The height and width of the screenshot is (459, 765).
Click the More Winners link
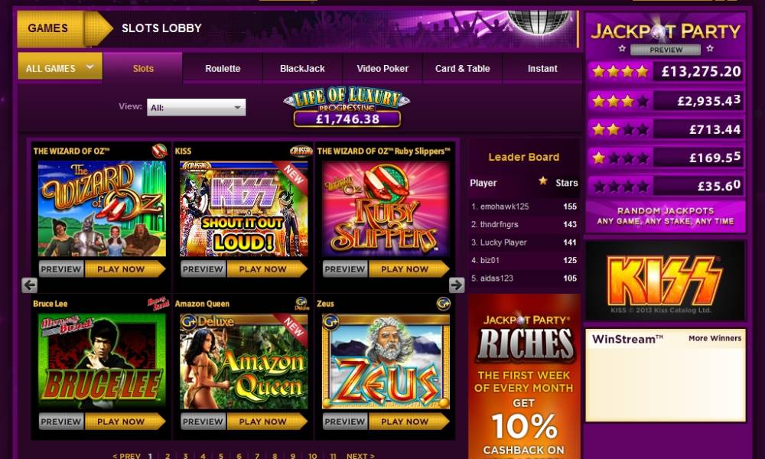(715, 338)
